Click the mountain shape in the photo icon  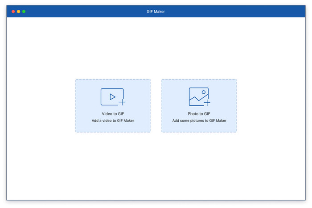(196, 100)
